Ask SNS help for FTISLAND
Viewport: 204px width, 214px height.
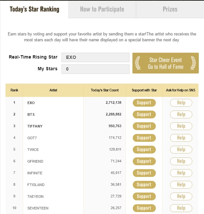point(181,185)
